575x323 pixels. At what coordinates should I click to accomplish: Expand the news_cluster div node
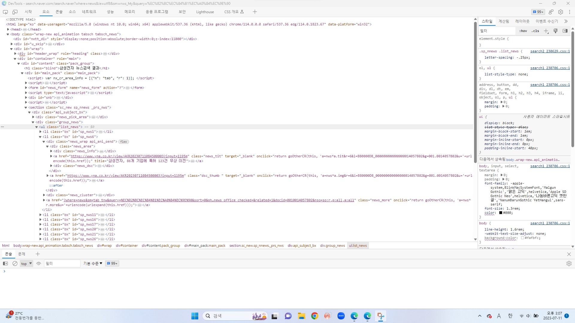(x=44, y=195)
